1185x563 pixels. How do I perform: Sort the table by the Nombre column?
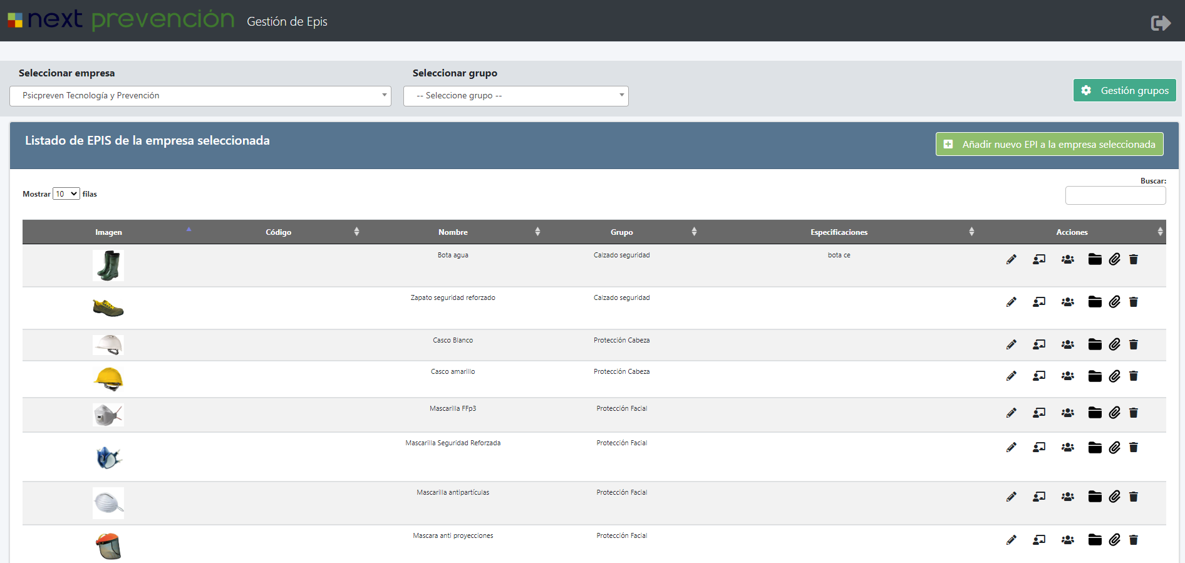pyautogui.click(x=453, y=232)
